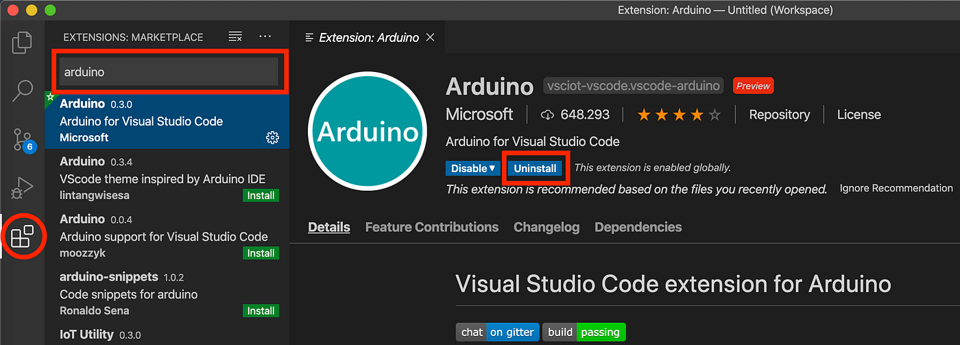Click the 'This extension is enabled globally' text
This screenshot has width=960, height=345.
(x=653, y=167)
